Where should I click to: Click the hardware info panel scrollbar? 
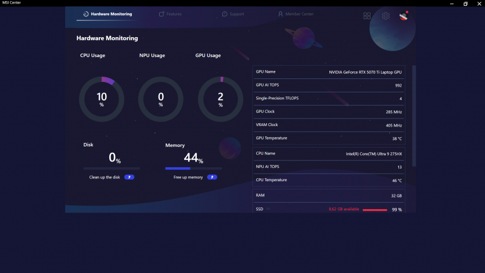pyautogui.click(x=414, y=116)
